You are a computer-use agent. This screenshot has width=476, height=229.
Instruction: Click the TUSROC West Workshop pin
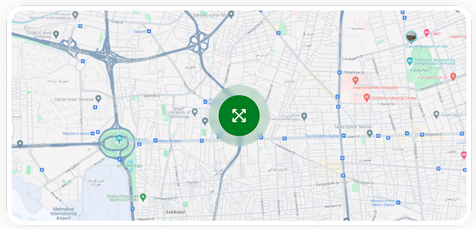point(56,34)
